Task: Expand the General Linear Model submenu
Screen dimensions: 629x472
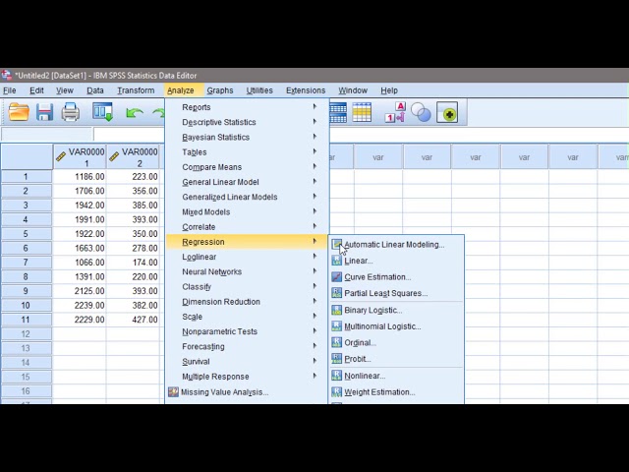Action: 247,182
